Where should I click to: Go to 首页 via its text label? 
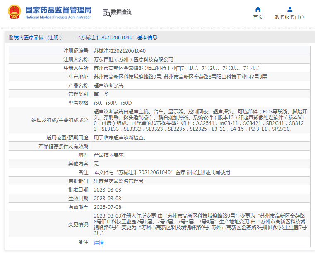click(x=258, y=17)
